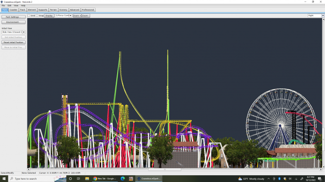Screen dimensions: 325x182
Task: Click the viewport scroll down arrow
Action: click(x=323, y=166)
